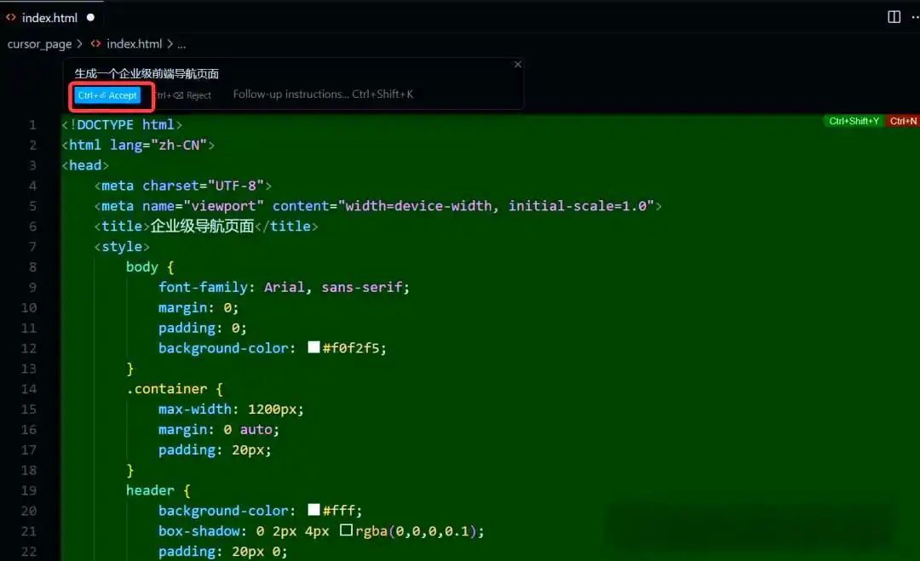Click the #fff background color swatch

313,511
